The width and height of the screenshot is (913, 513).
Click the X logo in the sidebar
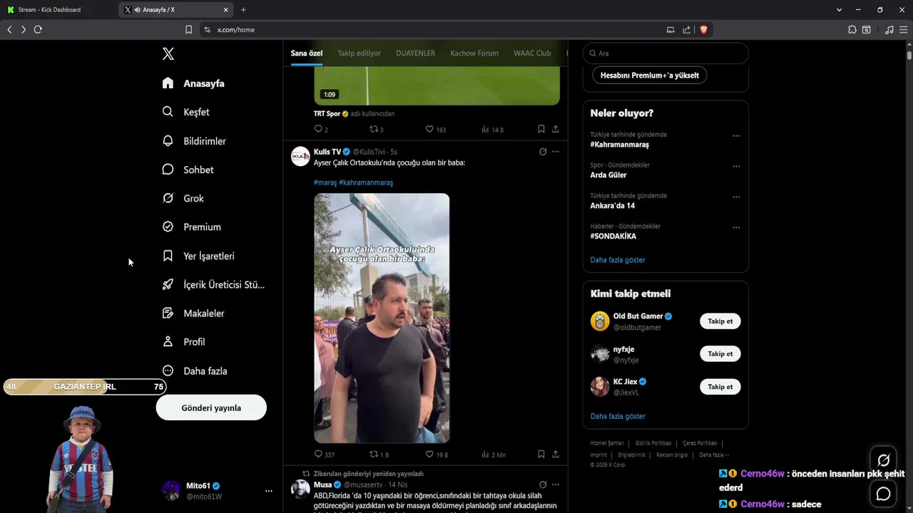[168, 53]
